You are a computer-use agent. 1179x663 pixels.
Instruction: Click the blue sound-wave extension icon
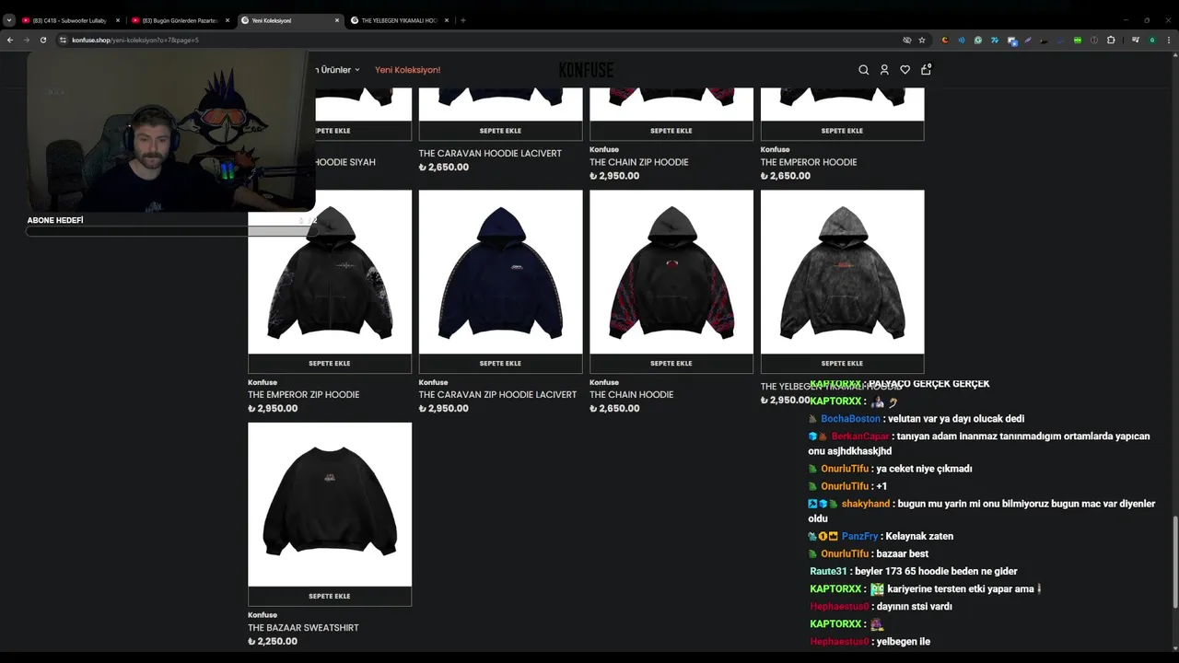pyautogui.click(x=962, y=40)
